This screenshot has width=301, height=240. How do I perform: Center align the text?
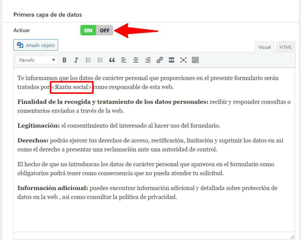(x=136, y=60)
